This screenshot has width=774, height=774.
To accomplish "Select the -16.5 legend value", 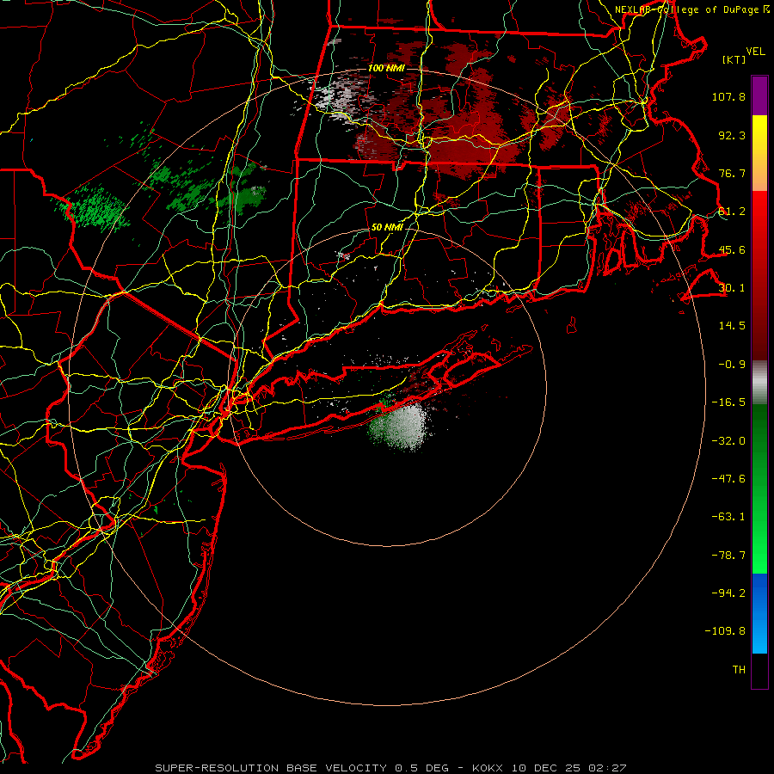I will click(728, 402).
